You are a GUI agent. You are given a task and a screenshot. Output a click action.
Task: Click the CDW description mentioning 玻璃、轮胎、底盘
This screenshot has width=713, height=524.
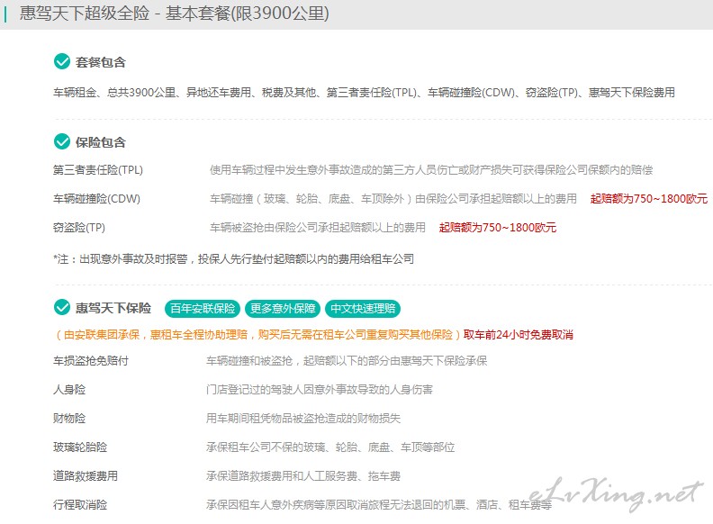[x=393, y=199]
